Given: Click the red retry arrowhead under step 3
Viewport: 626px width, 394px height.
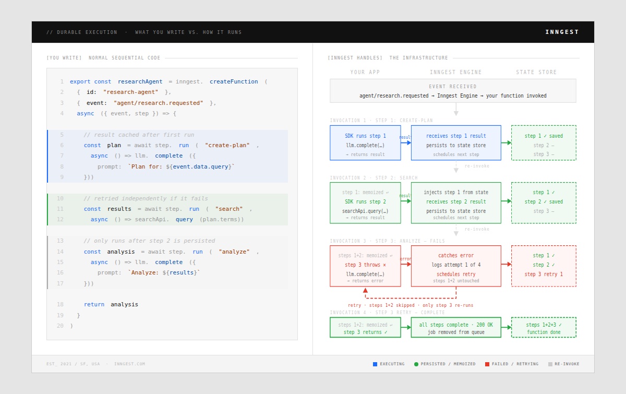Looking at the screenshot, I should pyautogui.click(x=365, y=290).
